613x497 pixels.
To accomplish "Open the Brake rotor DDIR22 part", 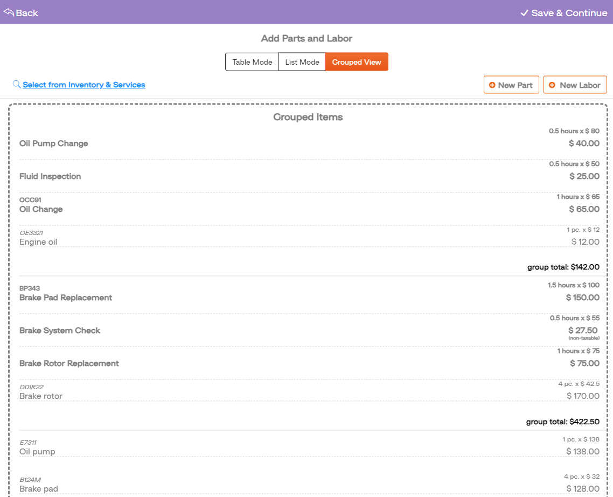I will click(x=41, y=396).
